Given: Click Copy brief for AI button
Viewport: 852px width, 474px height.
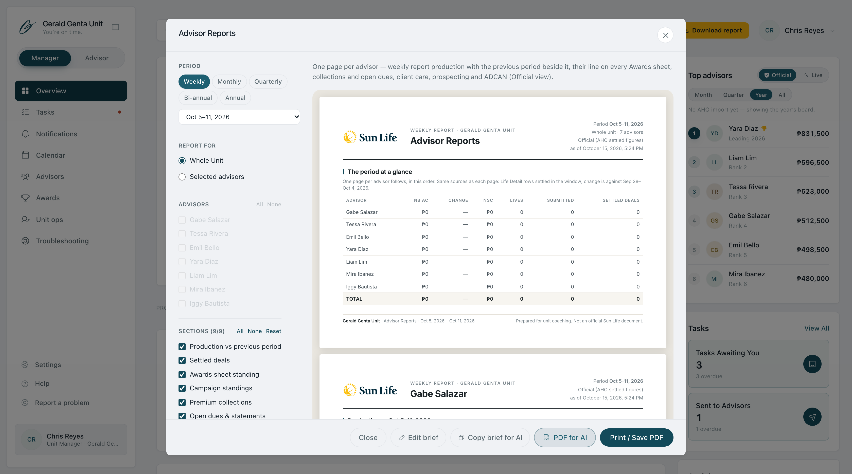Looking at the screenshot, I should (490, 438).
